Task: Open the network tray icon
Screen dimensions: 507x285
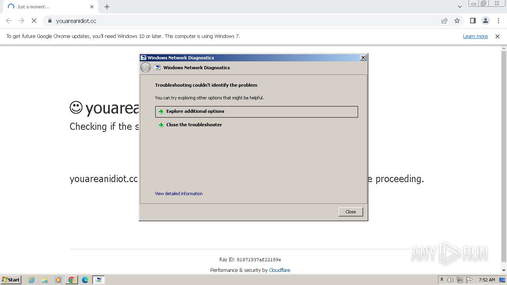Action: click(x=460, y=280)
